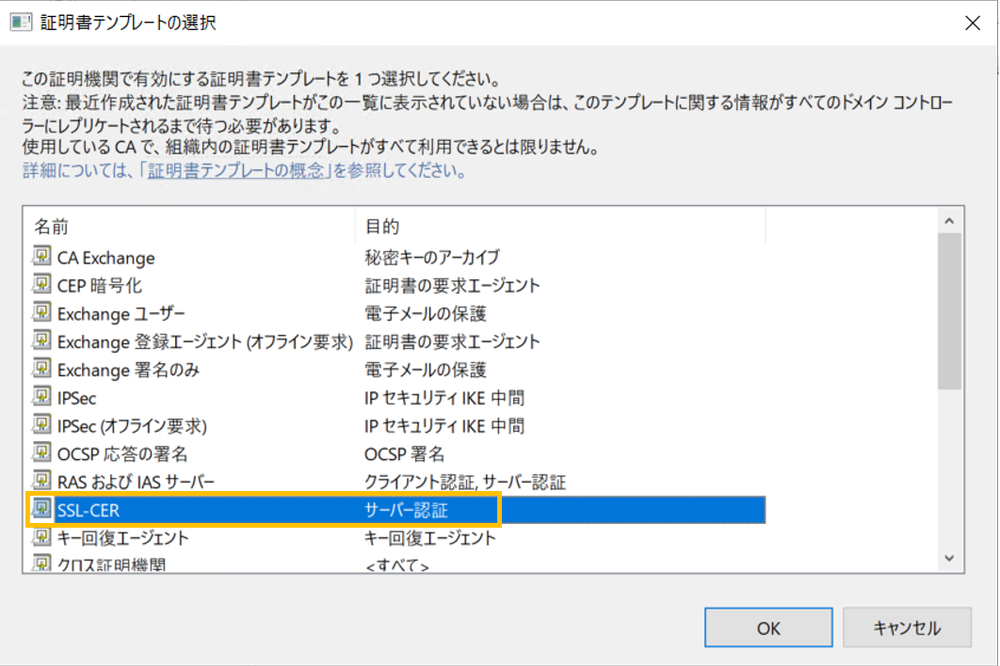
Task: Click the CEP 暗号化 template icon
Action: (41, 284)
